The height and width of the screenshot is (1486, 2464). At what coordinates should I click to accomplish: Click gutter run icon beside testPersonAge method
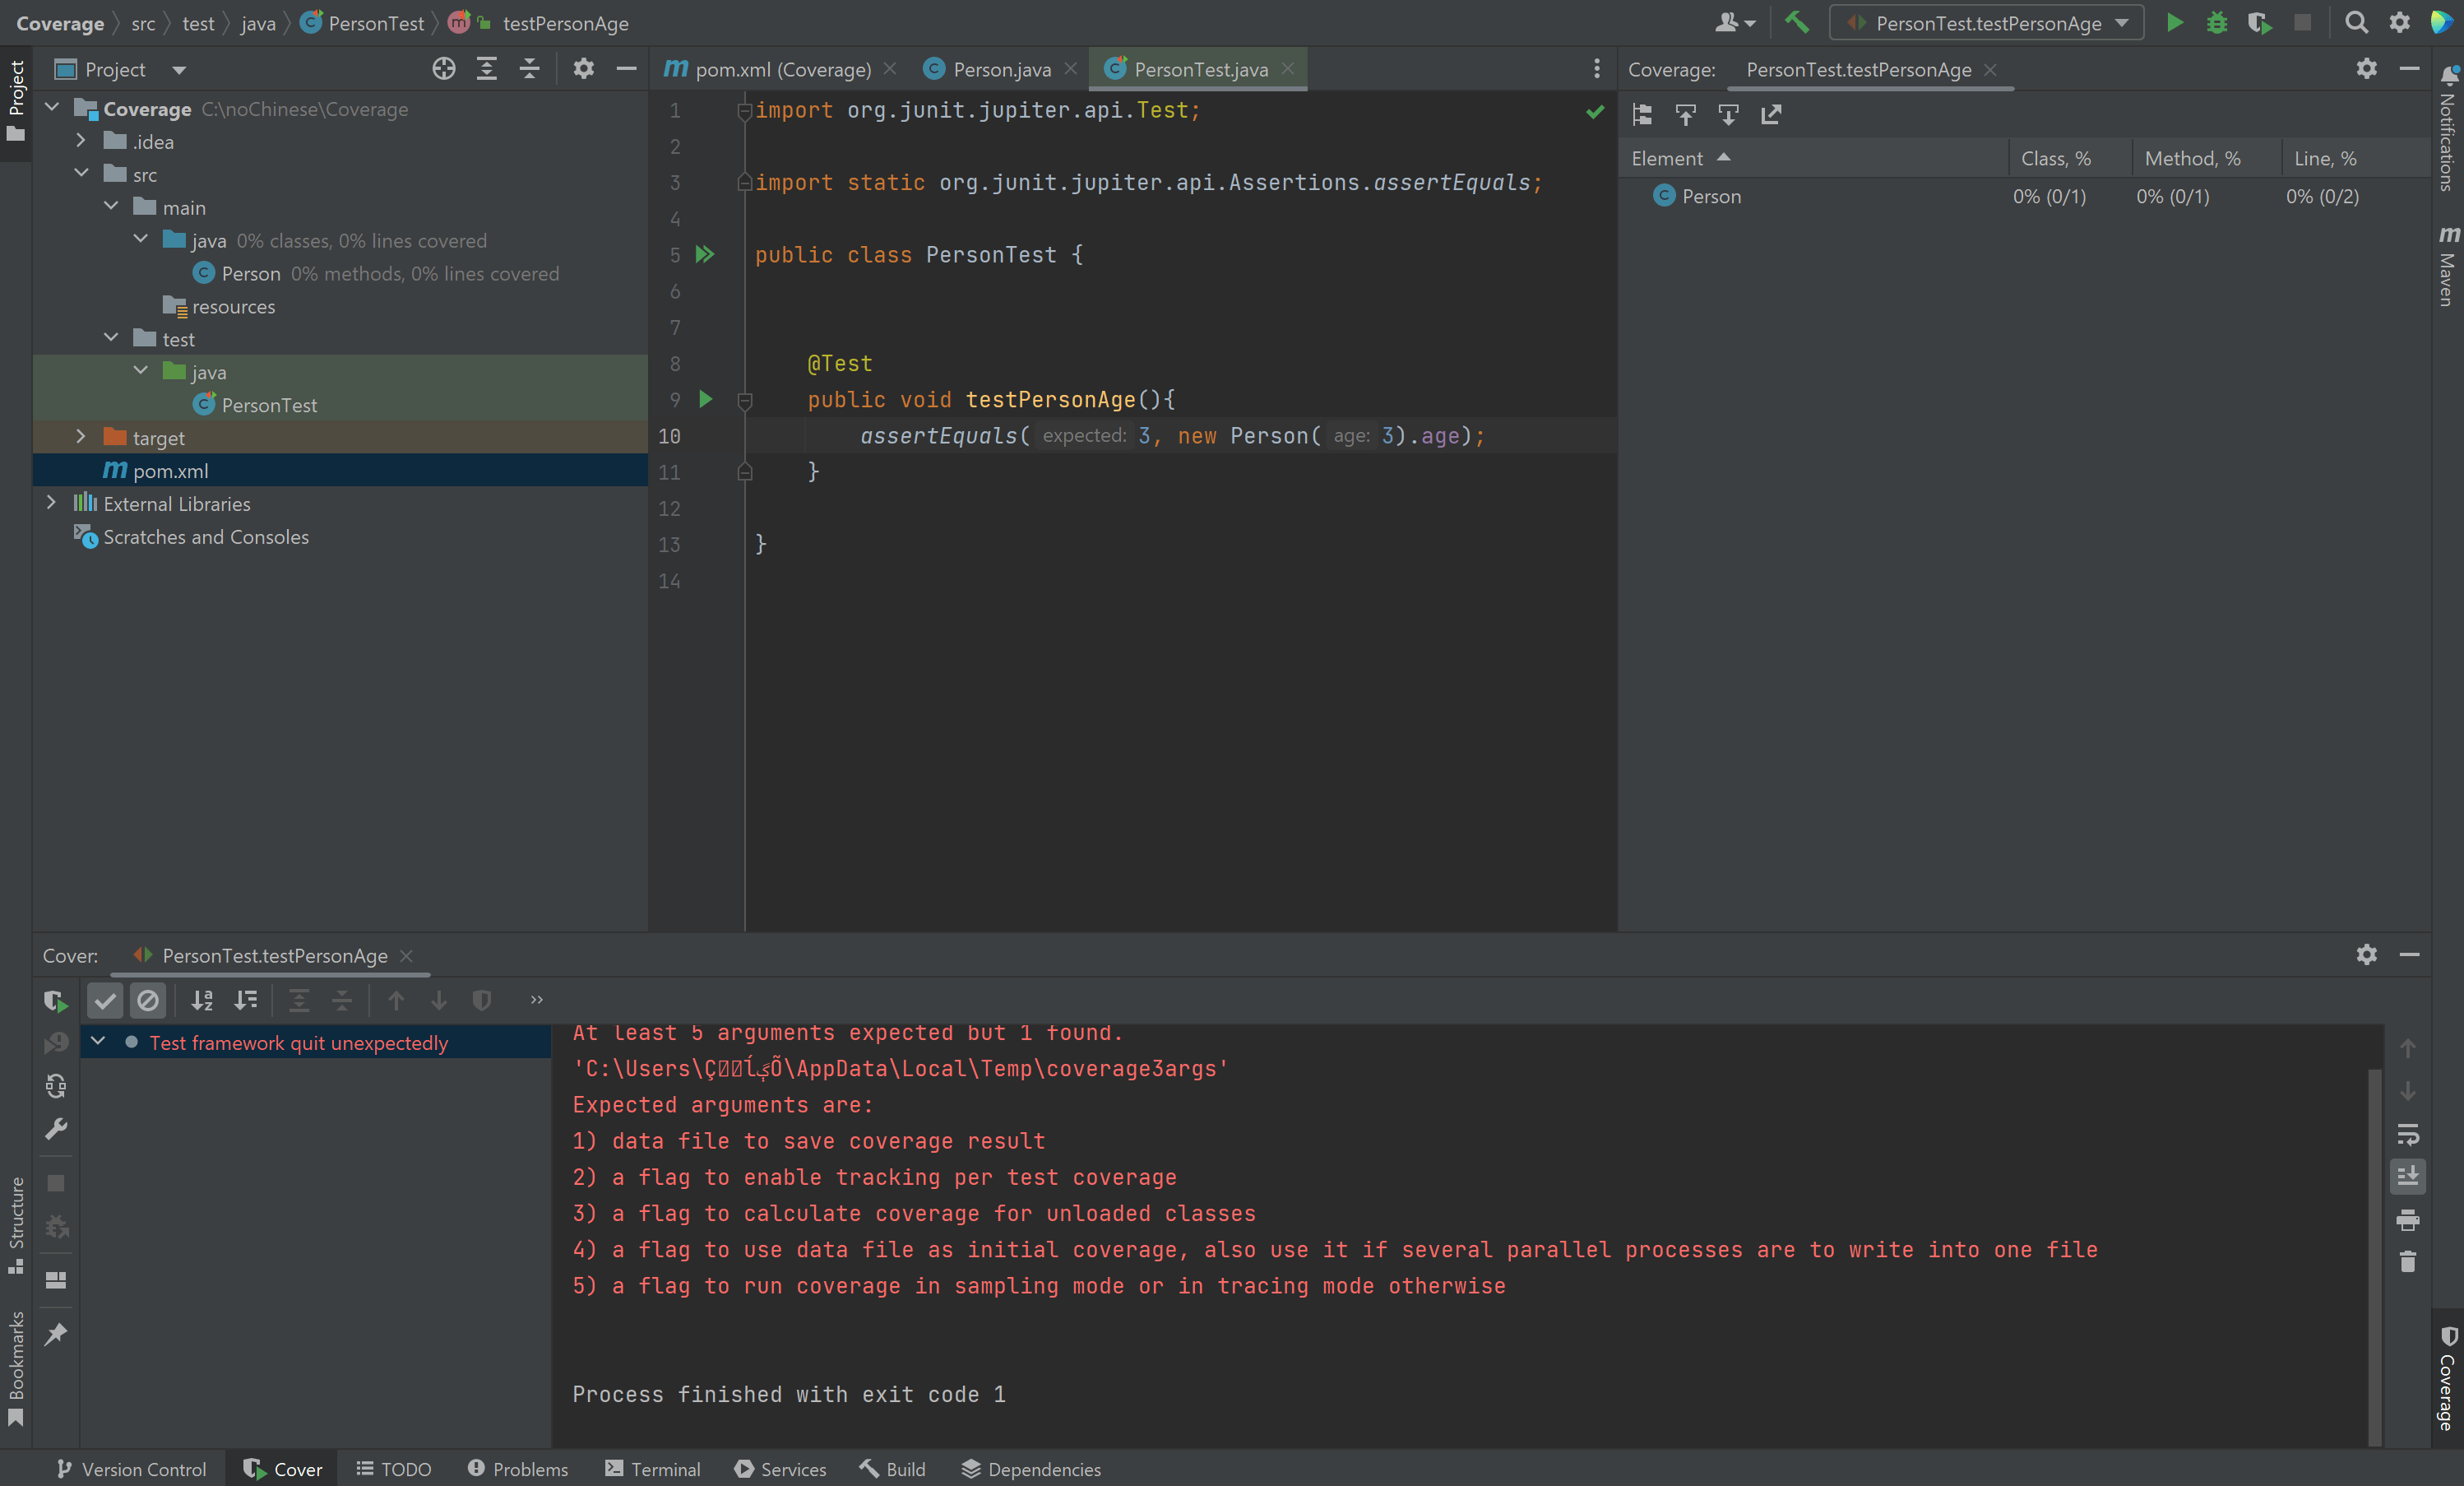point(705,399)
